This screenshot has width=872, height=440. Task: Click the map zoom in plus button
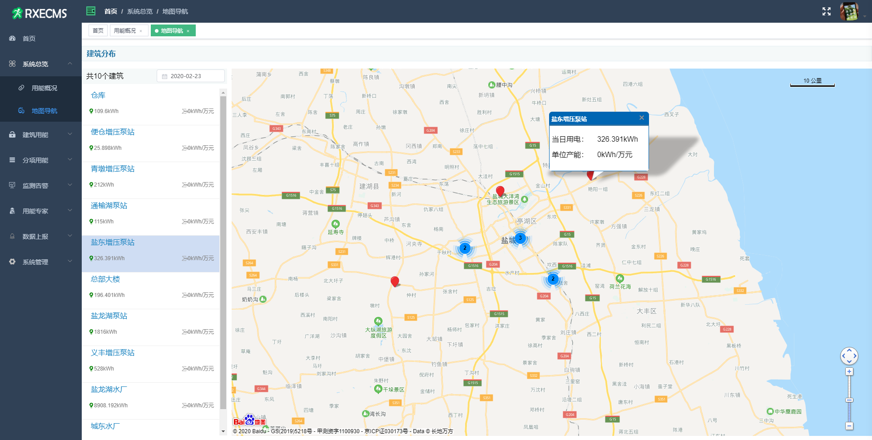(x=849, y=371)
